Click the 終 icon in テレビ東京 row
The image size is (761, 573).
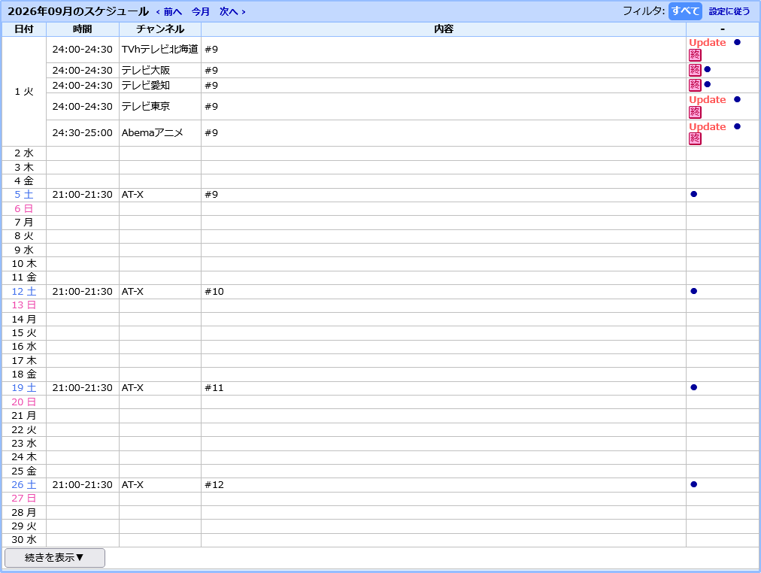click(x=695, y=112)
